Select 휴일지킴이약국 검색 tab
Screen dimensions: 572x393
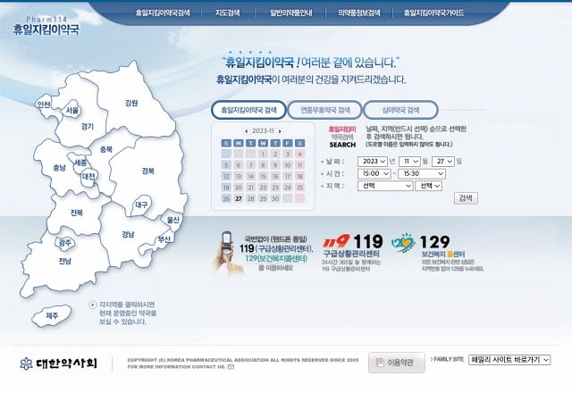tap(248, 110)
